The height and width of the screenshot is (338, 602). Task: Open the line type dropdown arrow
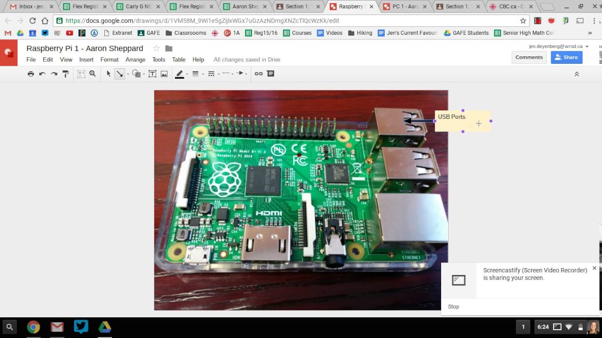(x=127, y=74)
